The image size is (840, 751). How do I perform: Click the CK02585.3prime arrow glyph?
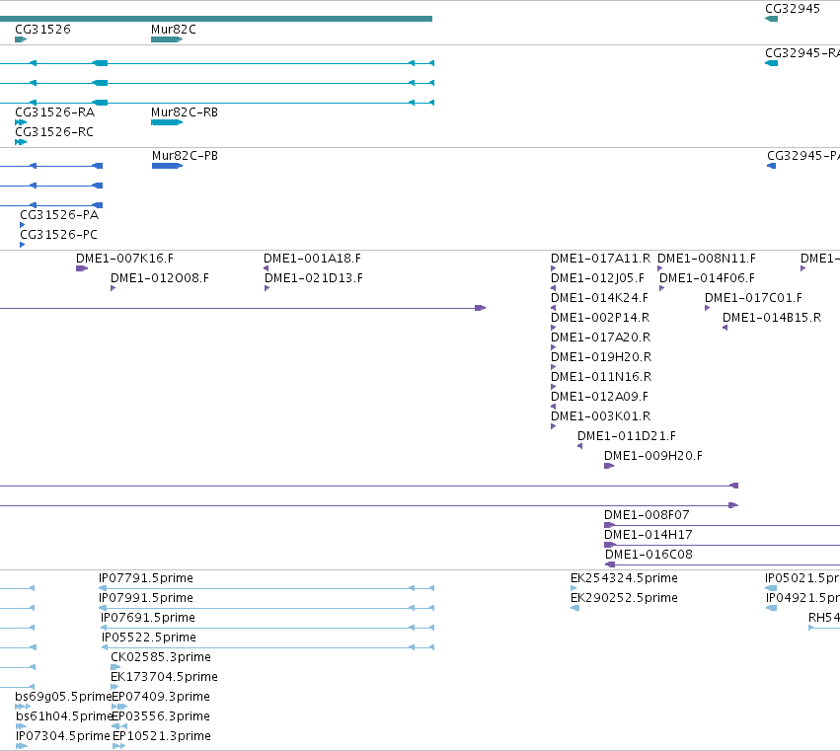click(115, 667)
